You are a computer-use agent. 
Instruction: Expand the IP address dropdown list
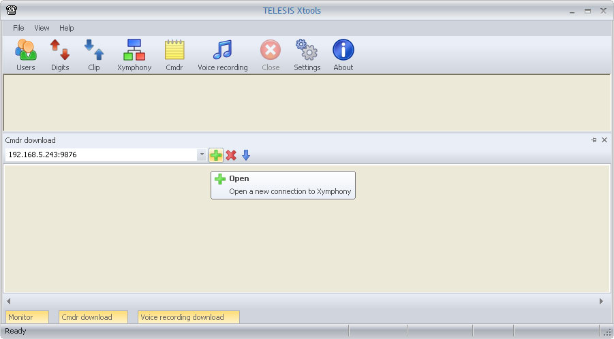pyautogui.click(x=202, y=155)
